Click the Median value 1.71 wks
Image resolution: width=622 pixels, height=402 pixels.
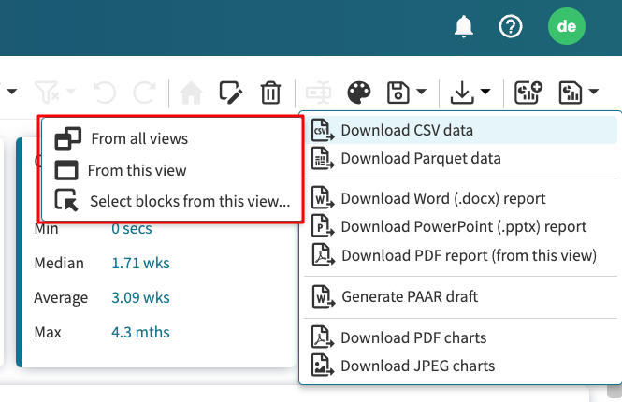coord(140,264)
